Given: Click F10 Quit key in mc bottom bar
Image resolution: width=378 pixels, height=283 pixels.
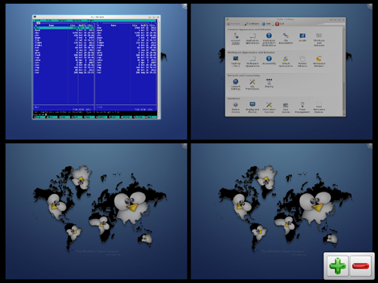Looking at the screenshot, I should click(151, 117).
